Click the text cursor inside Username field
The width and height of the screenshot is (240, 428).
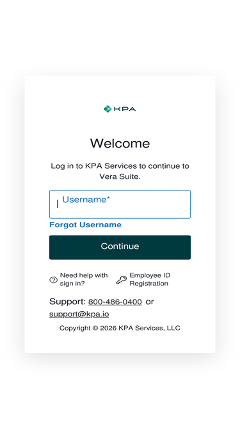click(58, 204)
